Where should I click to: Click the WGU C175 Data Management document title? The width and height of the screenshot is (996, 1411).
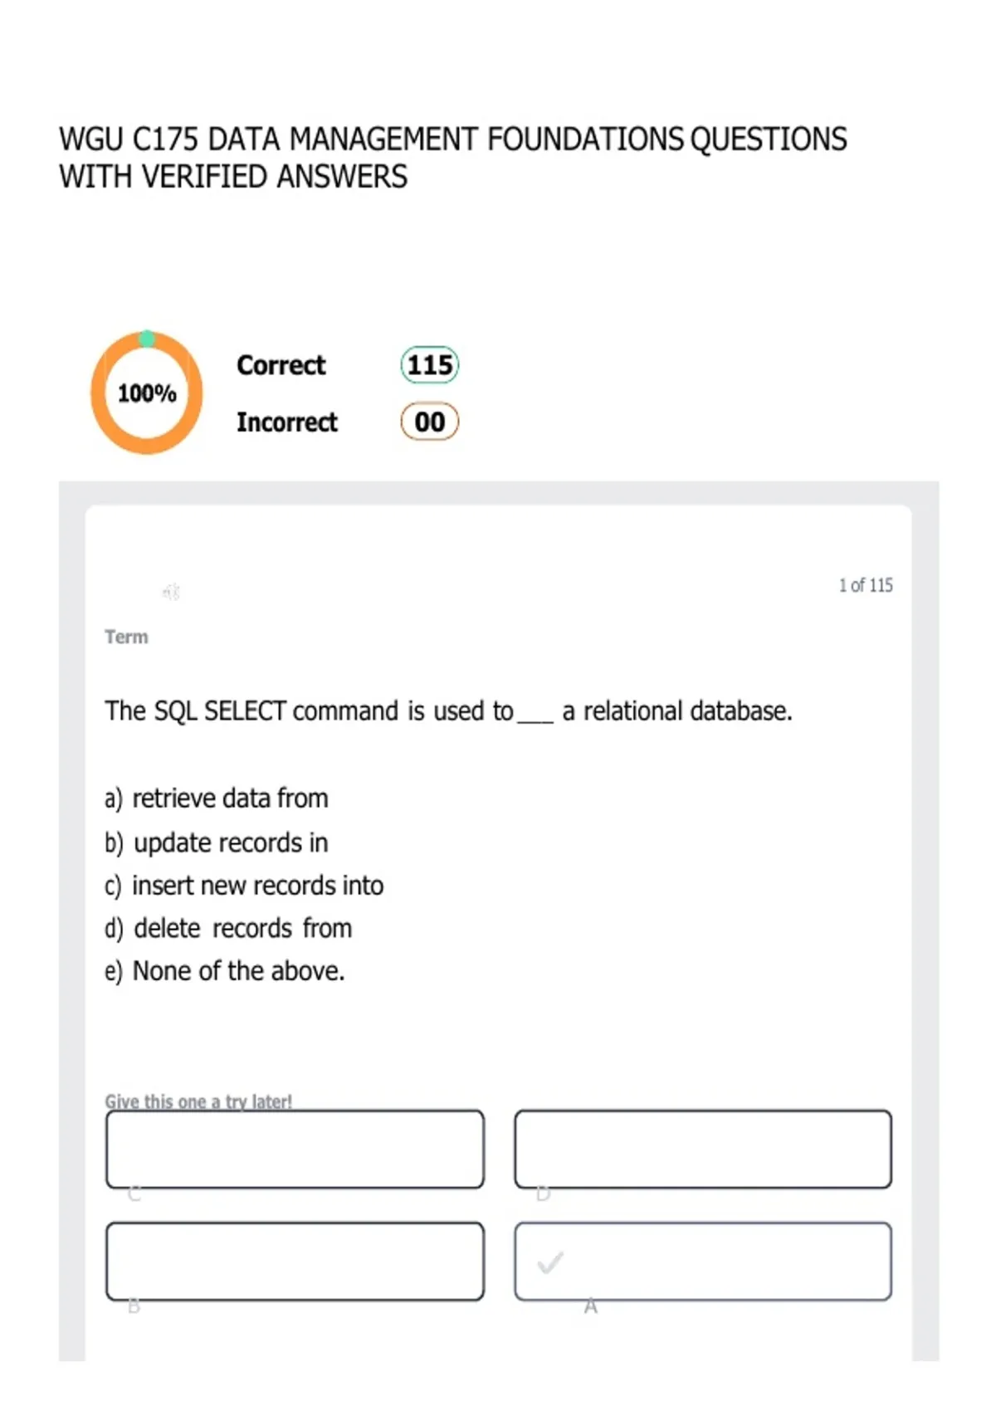(x=453, y=158)
